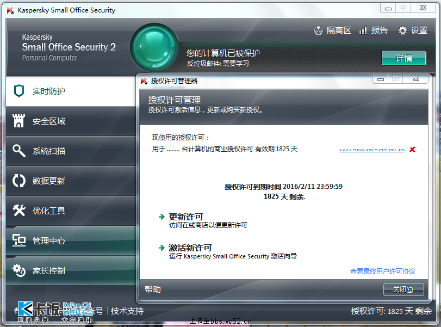Click the 系统扫描 magnifier icon
Image resolution: width=441 pixels, height=327 pixels.
coord(19,151)
